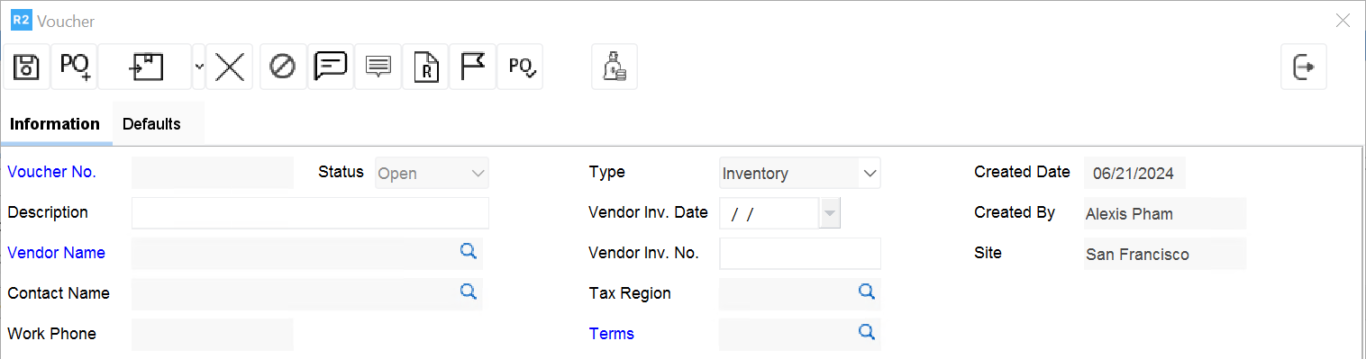
Task: Click the void circle-slash icon
Action: tap(283, 67)
